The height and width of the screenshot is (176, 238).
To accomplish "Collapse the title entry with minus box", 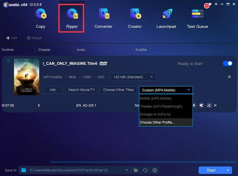I will tap(8, 61).
